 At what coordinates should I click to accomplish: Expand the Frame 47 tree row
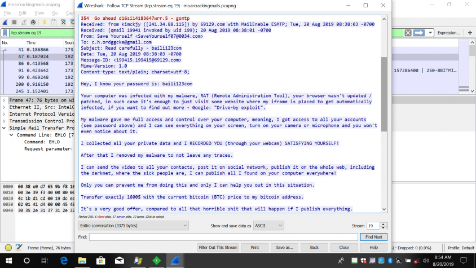[4, 100]
